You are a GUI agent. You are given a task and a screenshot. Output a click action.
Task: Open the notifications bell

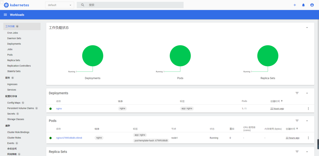[303, 5]
